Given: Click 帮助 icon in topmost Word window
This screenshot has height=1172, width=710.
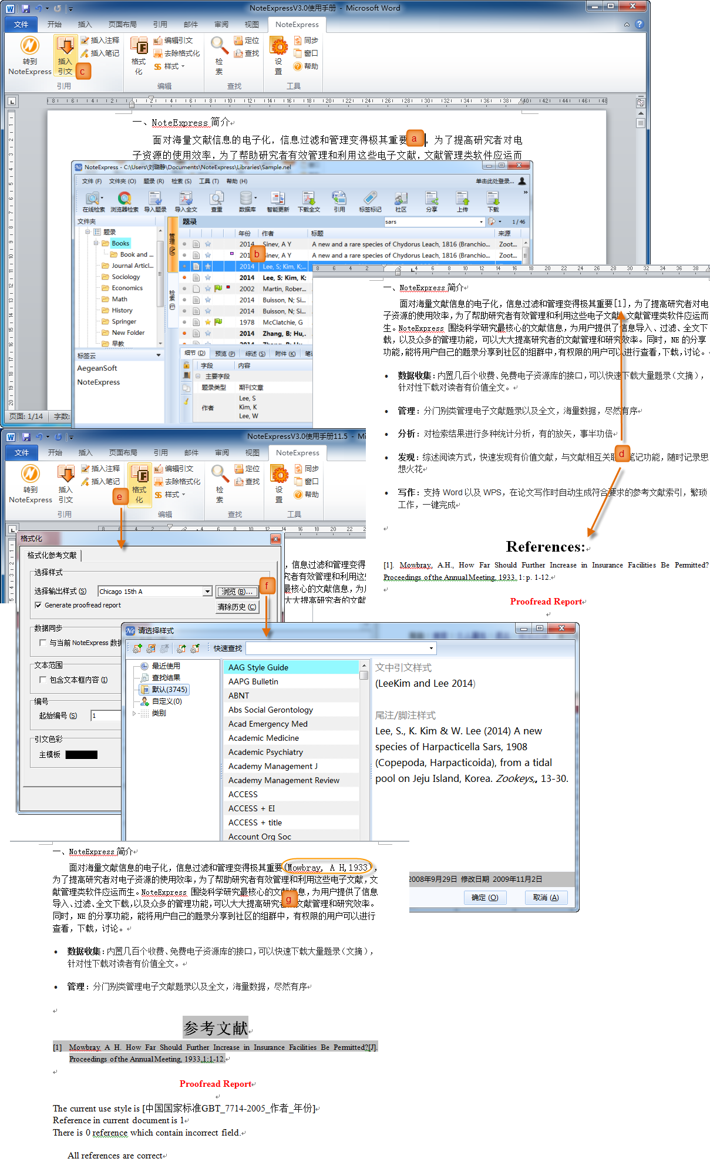Looking at the screenshot, I should [x=298, y=66].
